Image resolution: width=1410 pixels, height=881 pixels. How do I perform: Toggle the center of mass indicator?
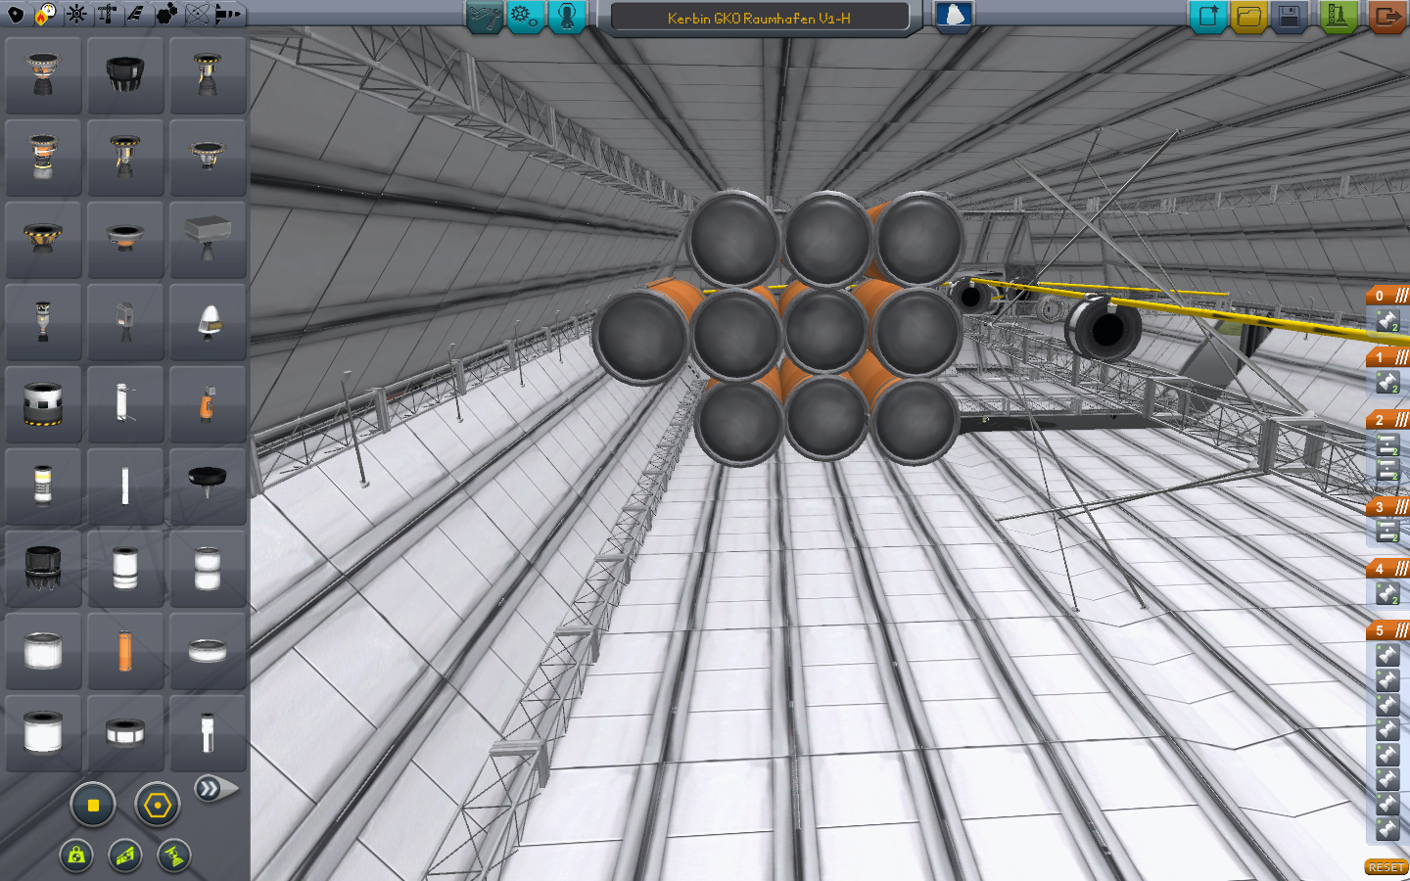pyautogui.click(x=76, y=856)
